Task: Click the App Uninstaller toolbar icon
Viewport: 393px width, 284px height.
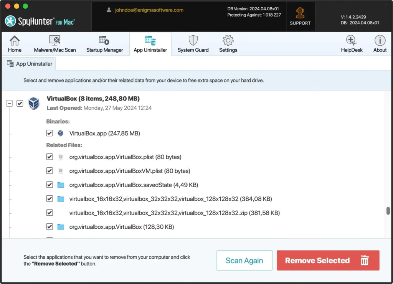Action: [150, 41]
